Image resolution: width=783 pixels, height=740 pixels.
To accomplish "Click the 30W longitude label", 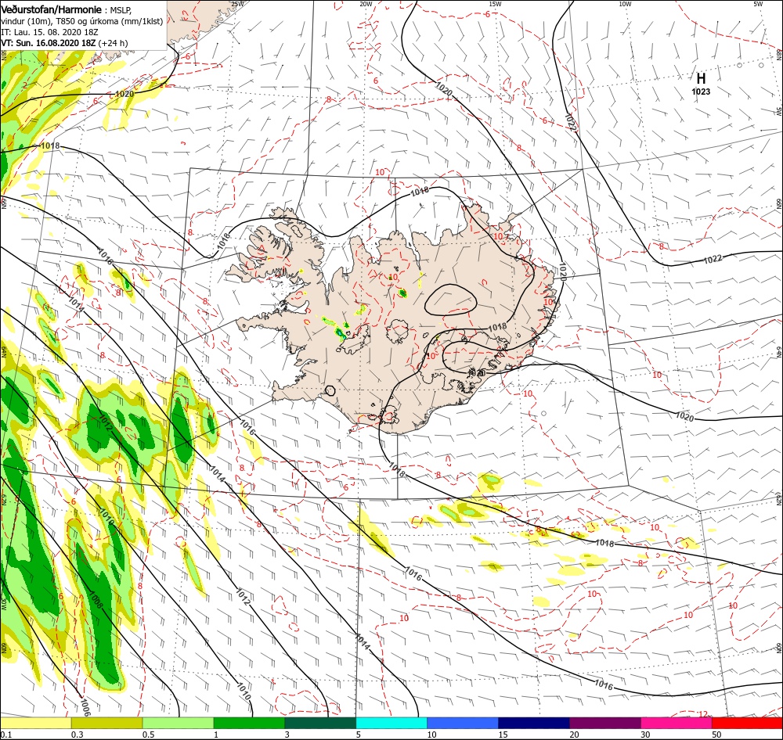I will point(3,605).
